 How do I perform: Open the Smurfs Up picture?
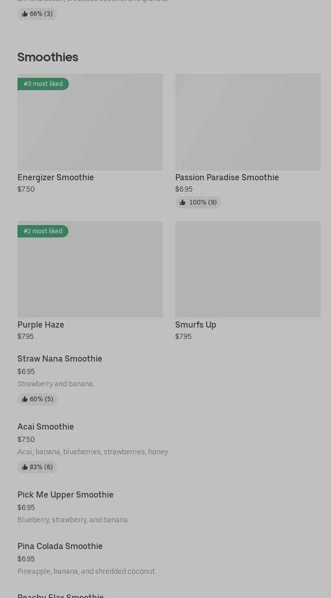(248, 269)
